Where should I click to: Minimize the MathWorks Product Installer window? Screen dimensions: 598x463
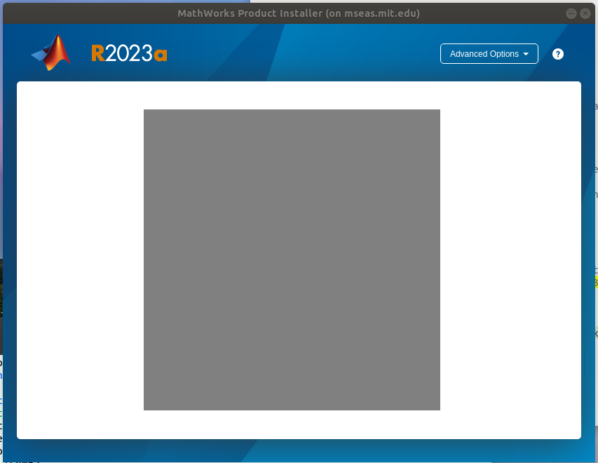[x=571, y=13]
